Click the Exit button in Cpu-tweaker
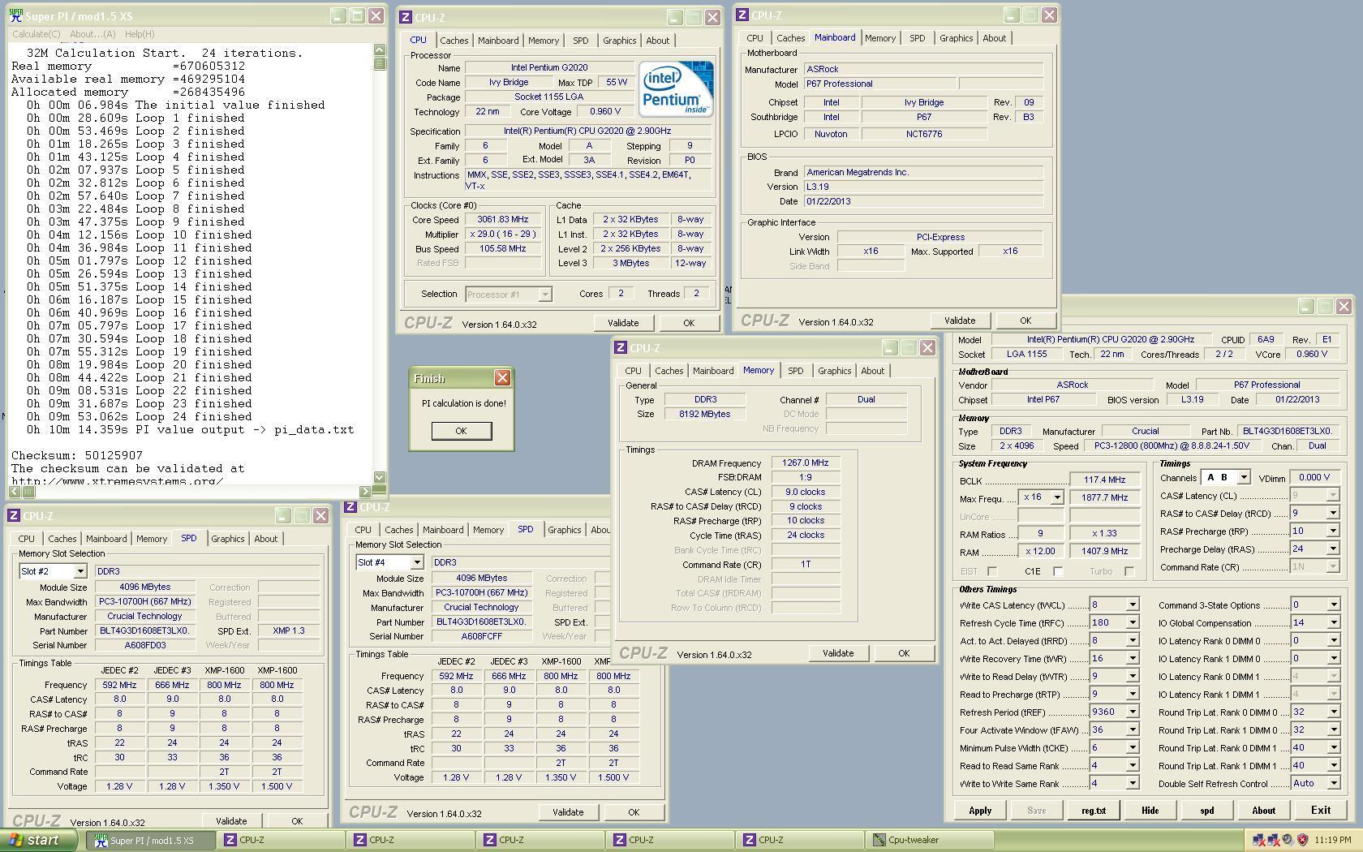Image resolution: width=1363 pixels, height=852 pixels. [x=1321, y=811]
